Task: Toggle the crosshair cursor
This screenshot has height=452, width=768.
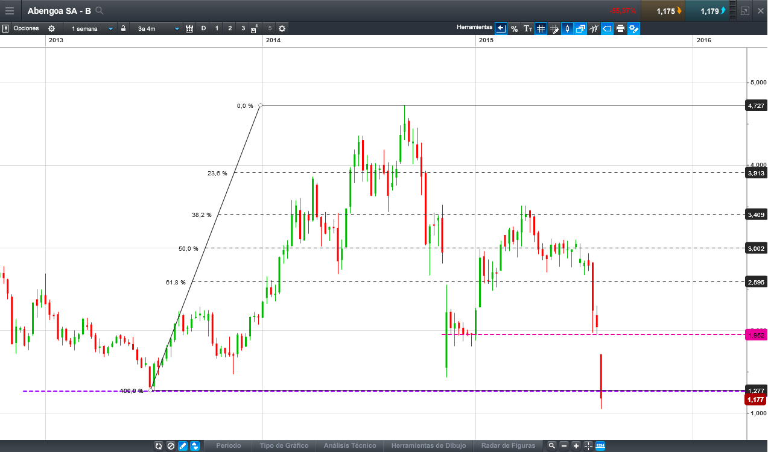Action: (588, 446)
